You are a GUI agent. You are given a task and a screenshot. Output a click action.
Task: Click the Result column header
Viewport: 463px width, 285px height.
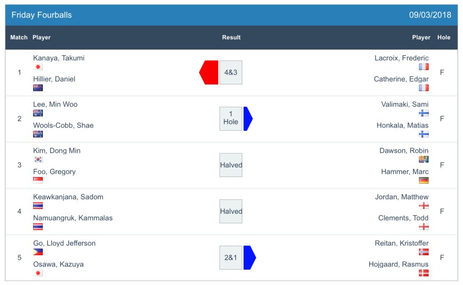(x=231, y=38)
